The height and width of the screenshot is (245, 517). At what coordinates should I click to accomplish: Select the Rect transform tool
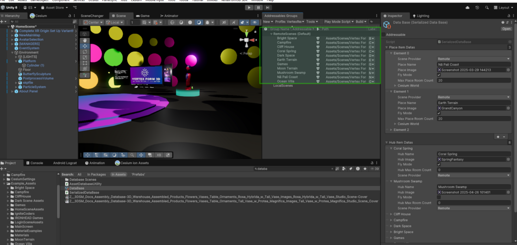(x=84, y=63)
